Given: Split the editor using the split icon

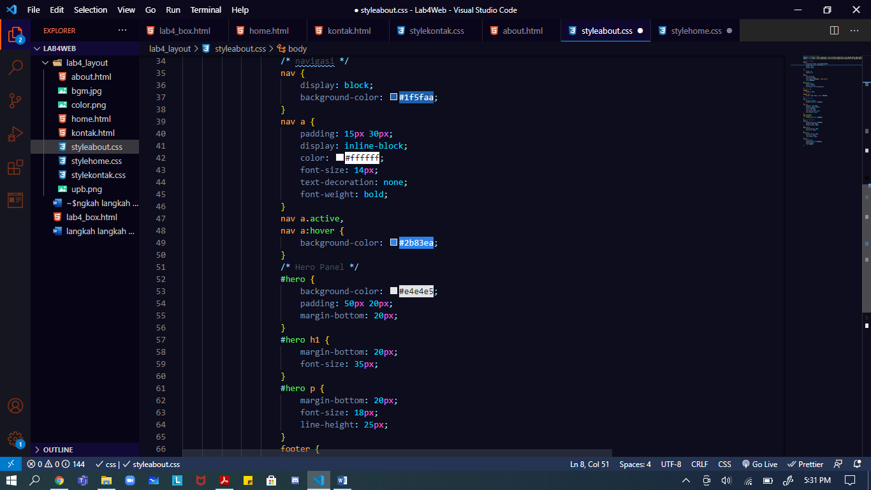Looking at the screenshot, I should tap(835, 30).
